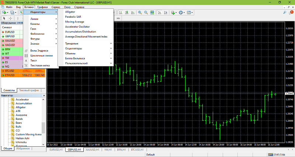Select BTCUSD row in Market Watch

click(23, 71)
